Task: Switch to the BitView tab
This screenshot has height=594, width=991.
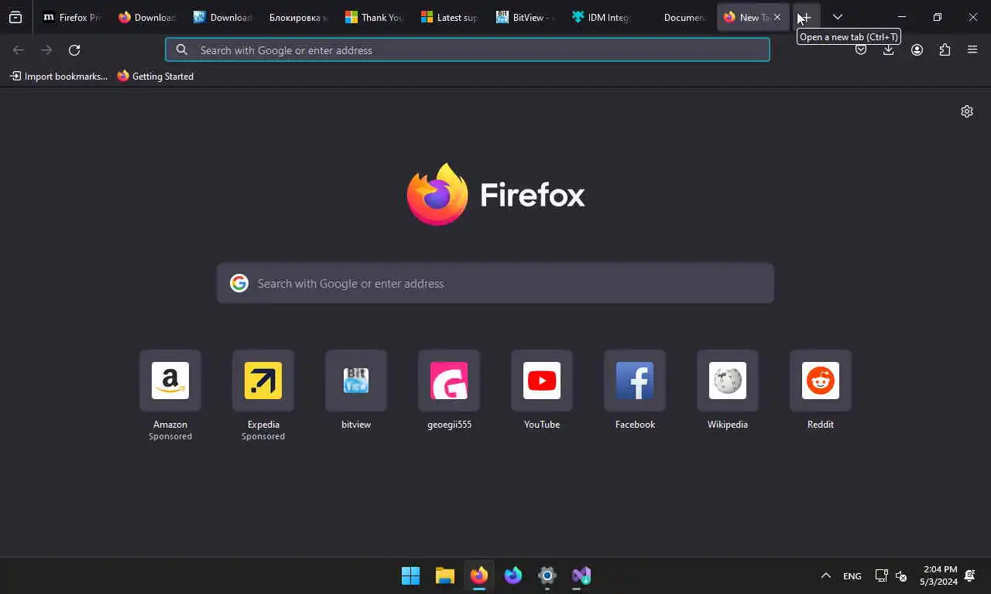Action: (525, 17)
